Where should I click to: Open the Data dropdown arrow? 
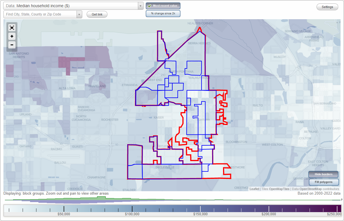pos(140,6)
